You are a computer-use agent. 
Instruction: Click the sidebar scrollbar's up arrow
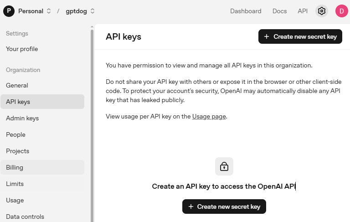pos(92,27)
